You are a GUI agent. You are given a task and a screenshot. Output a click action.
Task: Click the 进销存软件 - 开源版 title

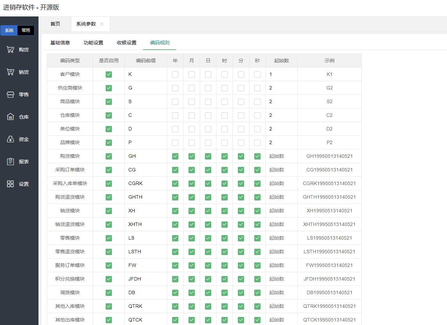click(x=31, y=7)
